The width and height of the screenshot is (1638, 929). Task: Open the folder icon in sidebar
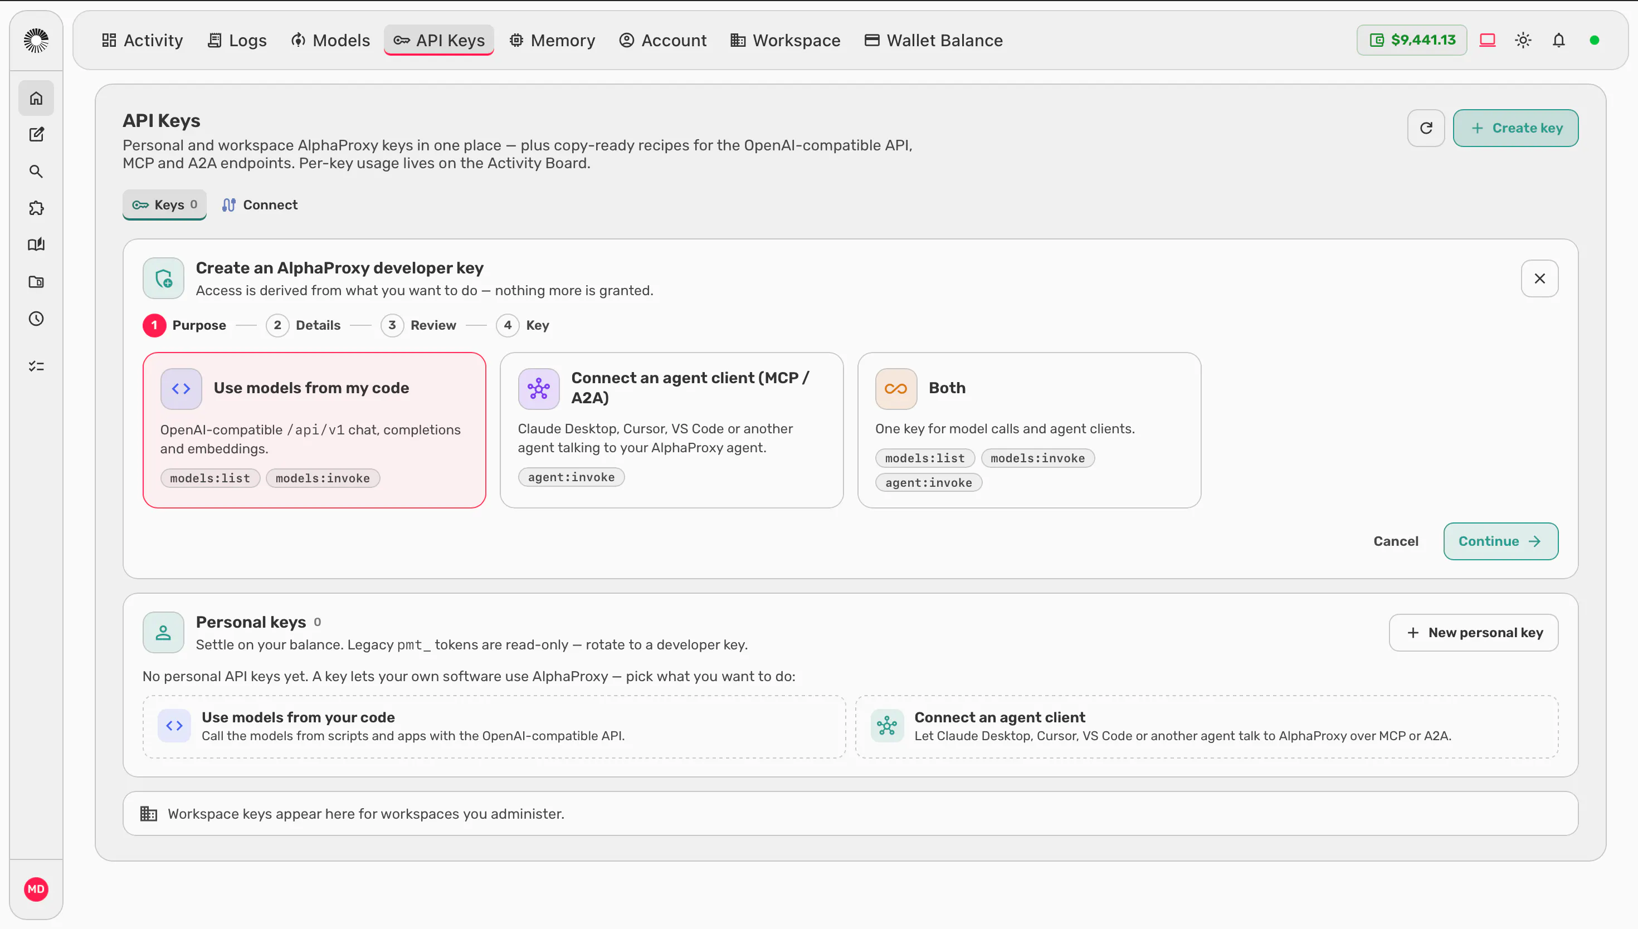tap(36, 282)
